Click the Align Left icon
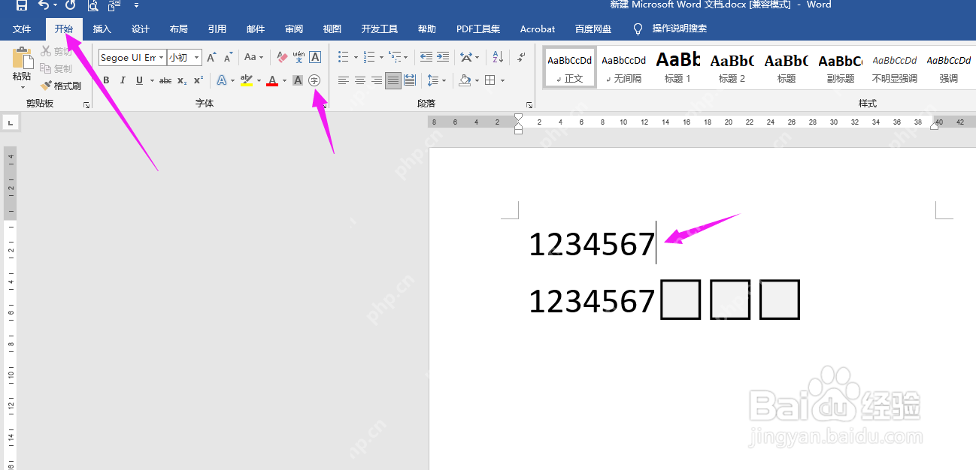This screenshot has height=470, width=976. pos(344,80)
